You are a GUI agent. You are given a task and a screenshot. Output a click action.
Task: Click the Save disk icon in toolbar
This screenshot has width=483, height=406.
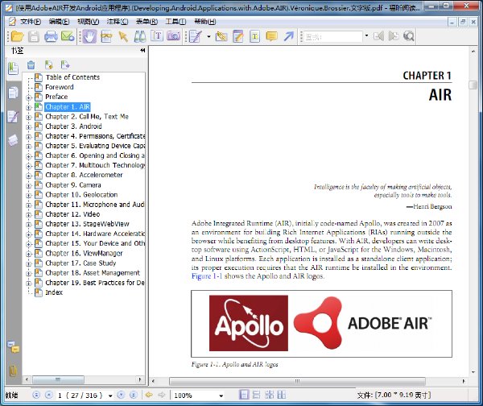click(x=34, y=36)
